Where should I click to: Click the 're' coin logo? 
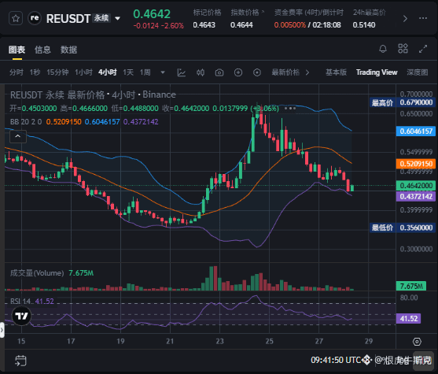35,18
